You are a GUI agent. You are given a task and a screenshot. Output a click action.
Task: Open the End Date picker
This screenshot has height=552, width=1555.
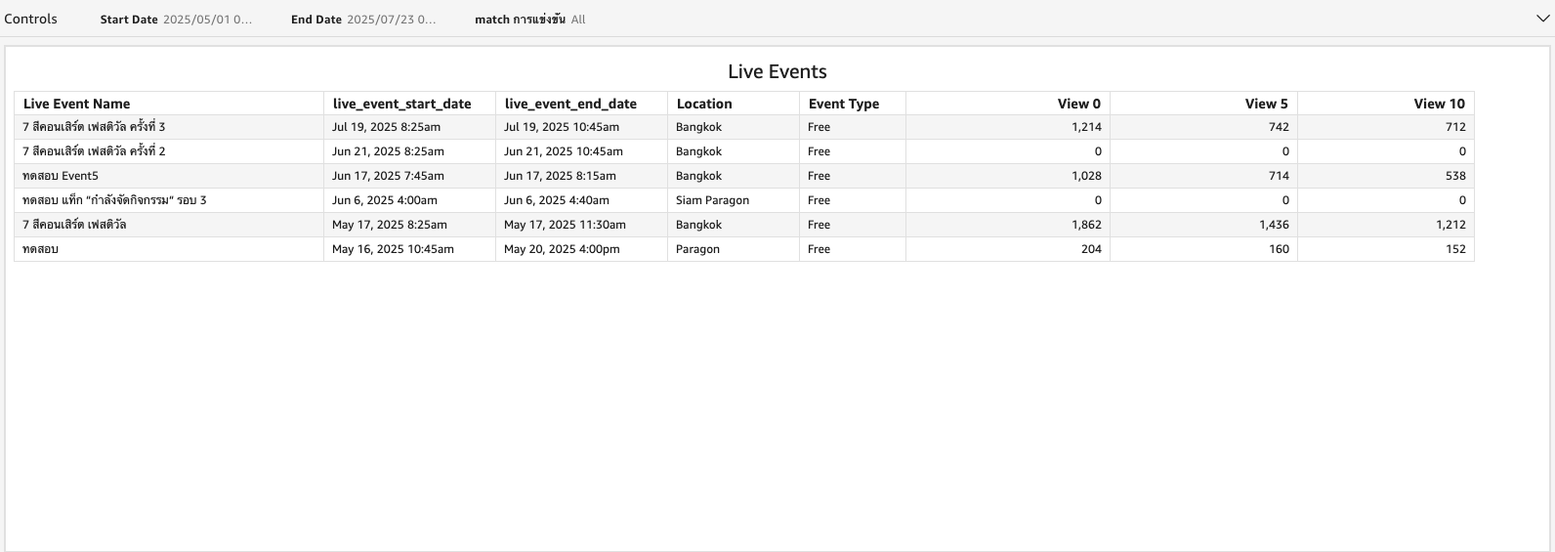click(x=363, y=20)
